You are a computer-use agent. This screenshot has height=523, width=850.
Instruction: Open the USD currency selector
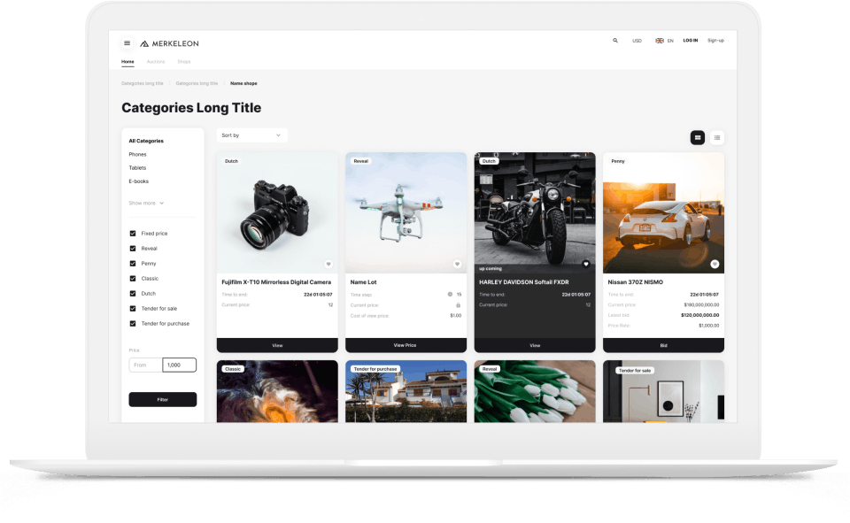click(x=637, y=41)
